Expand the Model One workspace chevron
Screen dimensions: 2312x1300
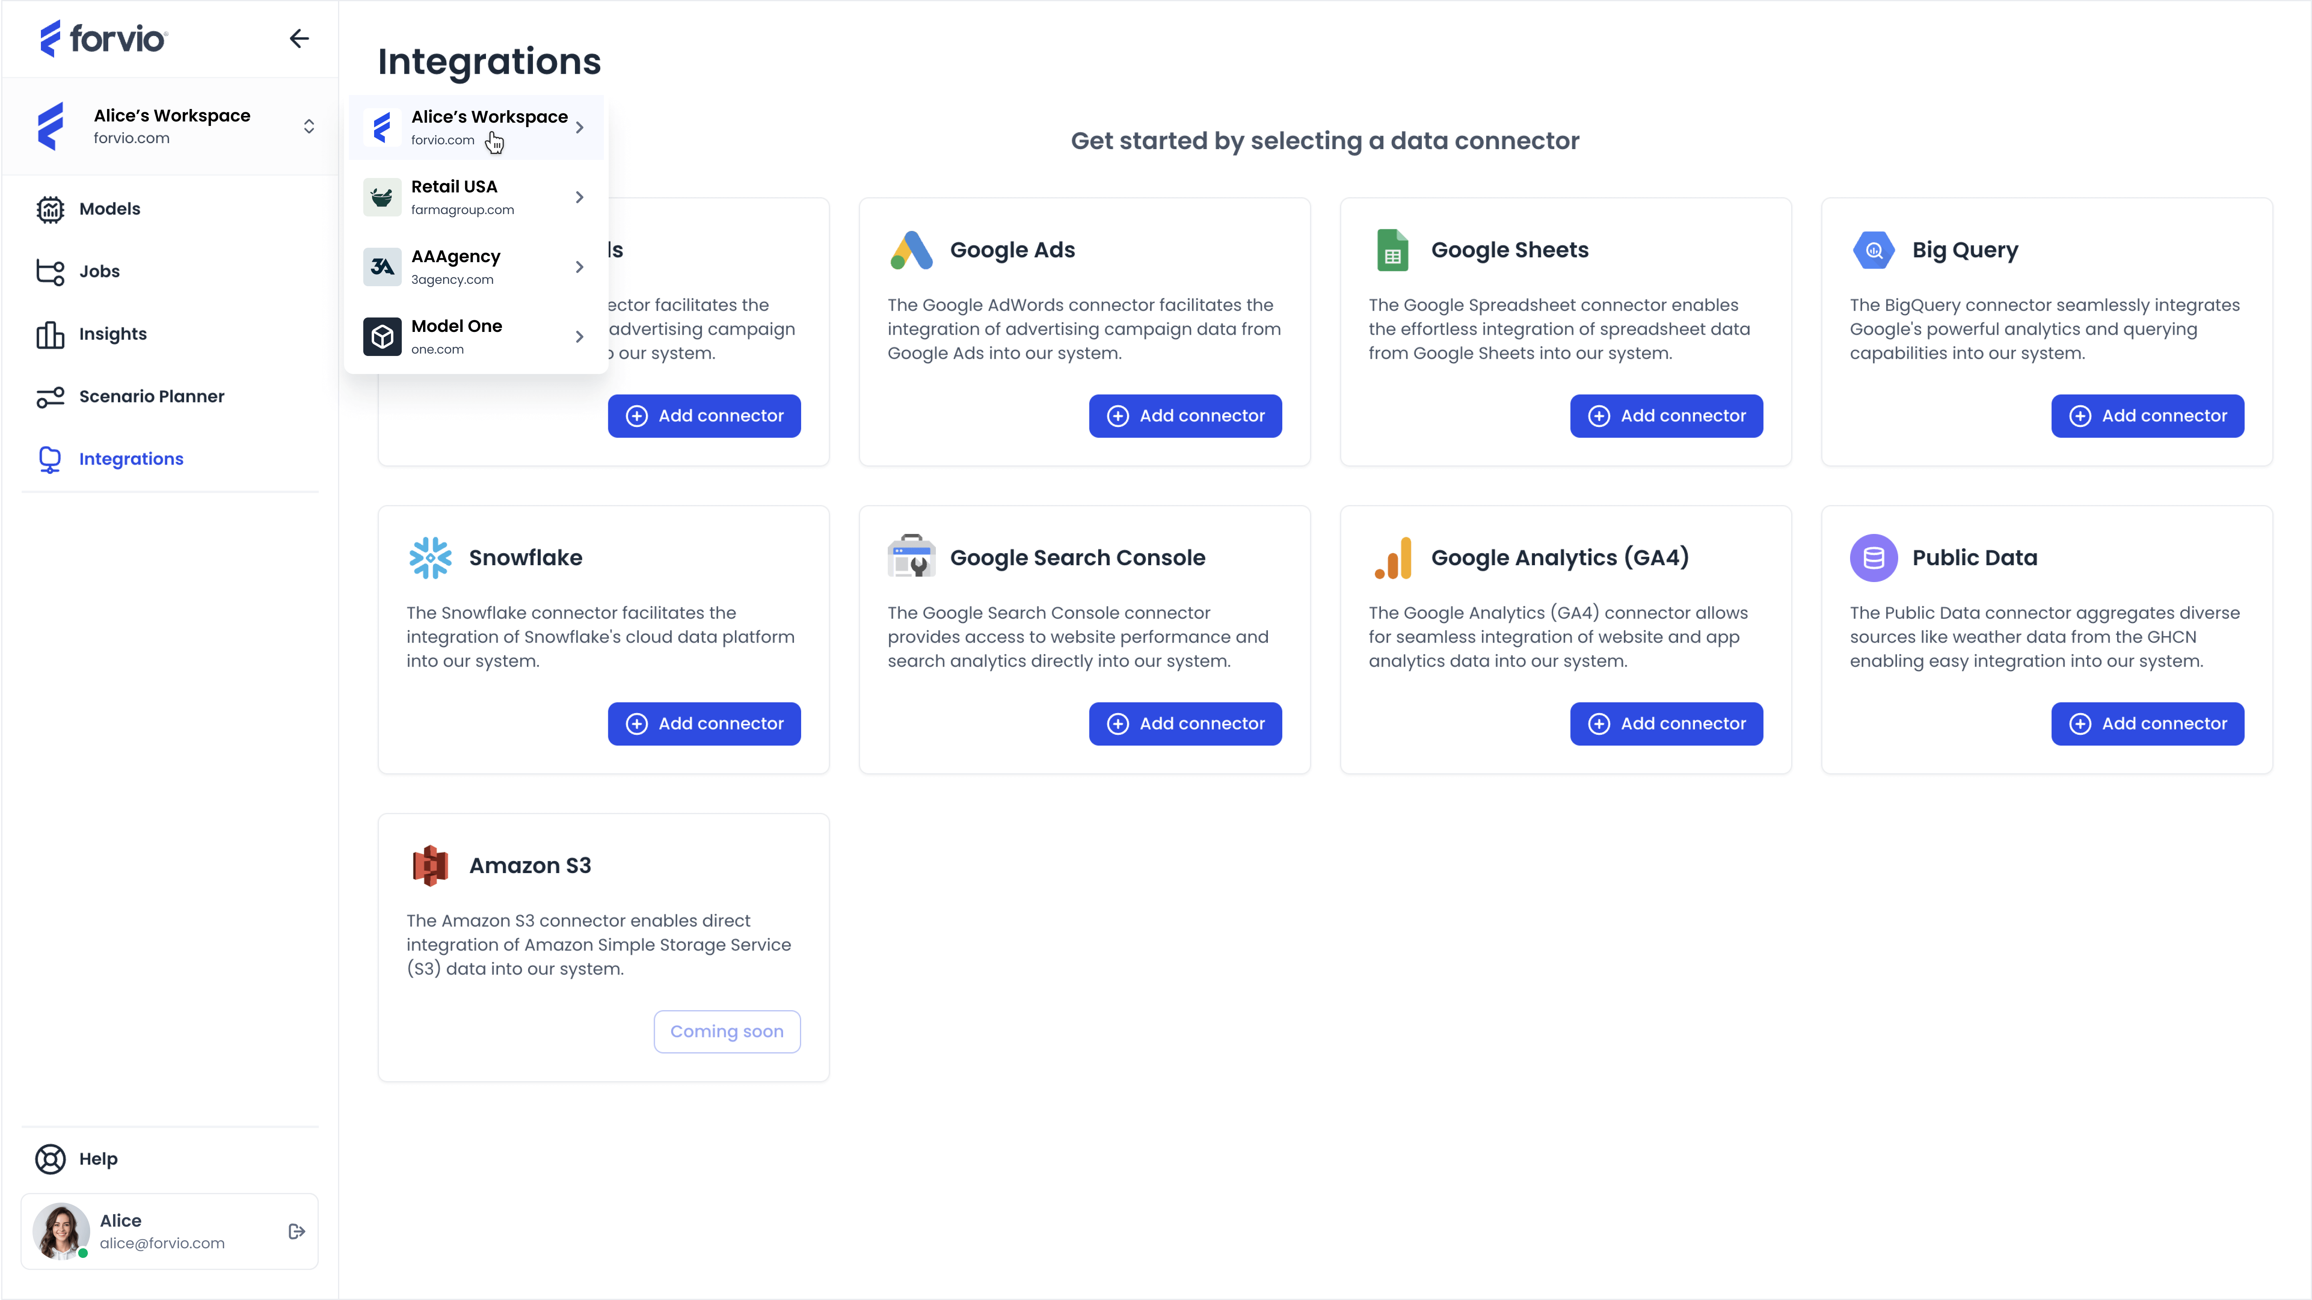[x=580, y=336]
